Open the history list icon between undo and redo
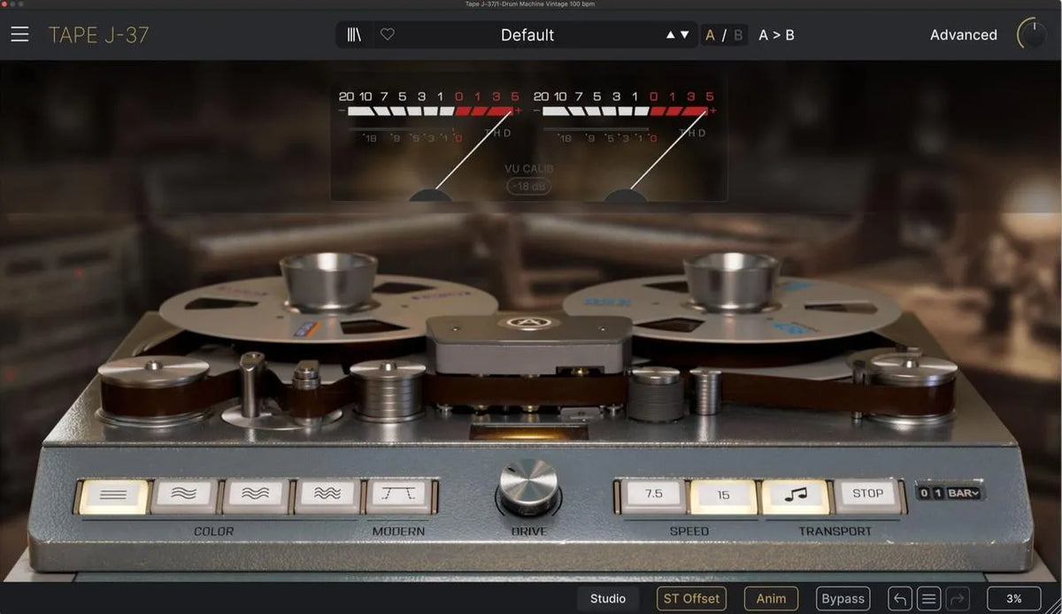This screenshot has width=1062, height=614. click(928, 598)
